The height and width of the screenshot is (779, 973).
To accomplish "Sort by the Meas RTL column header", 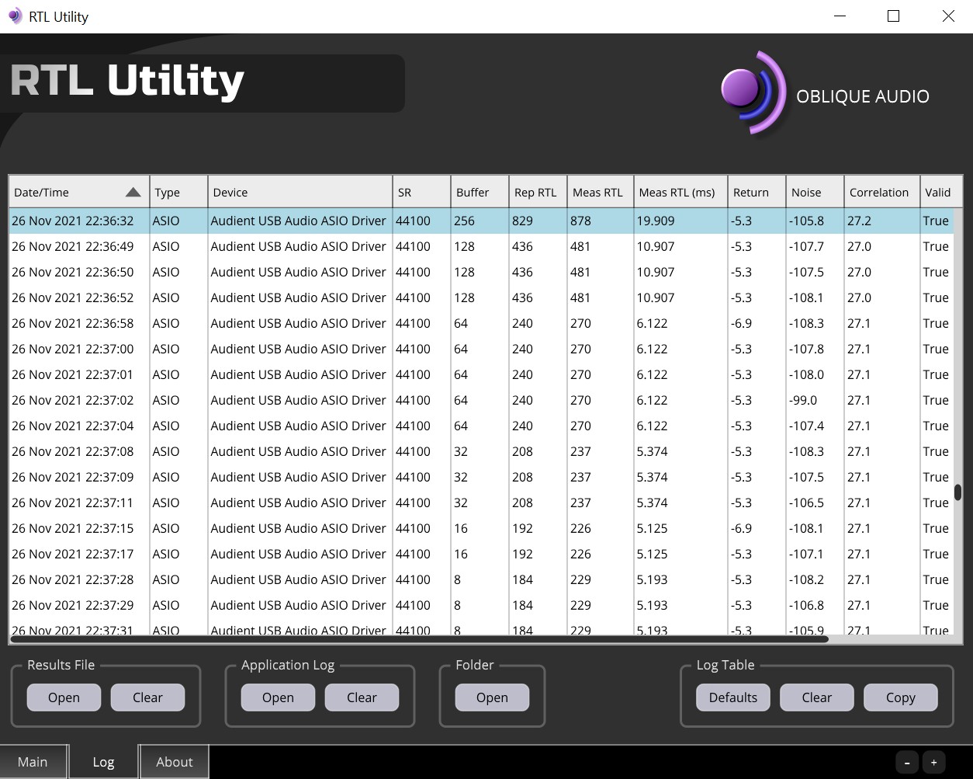I will 600,193.
